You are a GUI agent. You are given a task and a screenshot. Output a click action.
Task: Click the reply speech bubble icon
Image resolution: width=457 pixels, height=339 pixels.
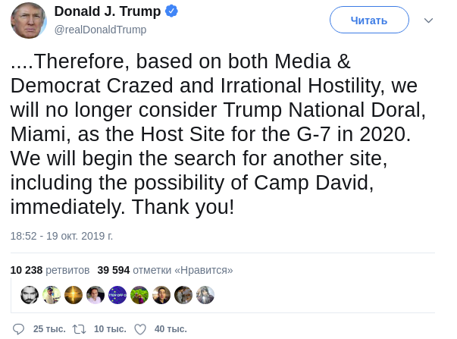click(x=17, y=329)
